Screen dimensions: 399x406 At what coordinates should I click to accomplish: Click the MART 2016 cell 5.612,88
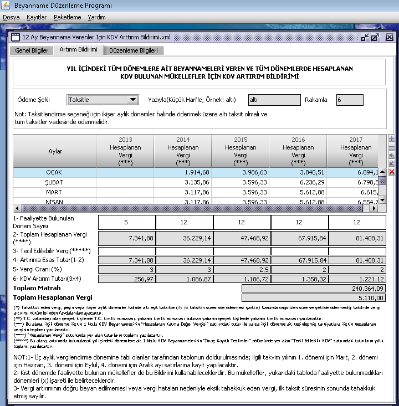click(x=298, y=192)
